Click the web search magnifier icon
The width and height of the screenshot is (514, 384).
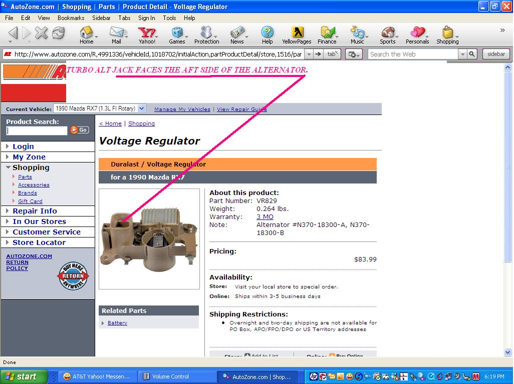click(x=472, y=54)
